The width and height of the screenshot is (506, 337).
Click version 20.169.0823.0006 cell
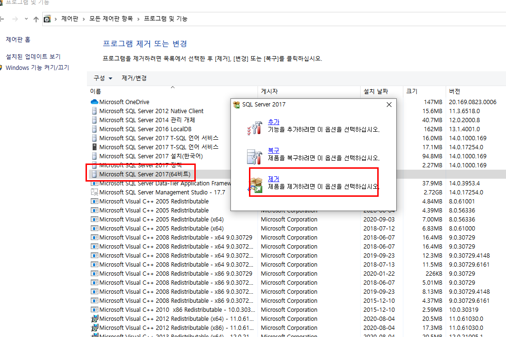click(x=473, y=102)
